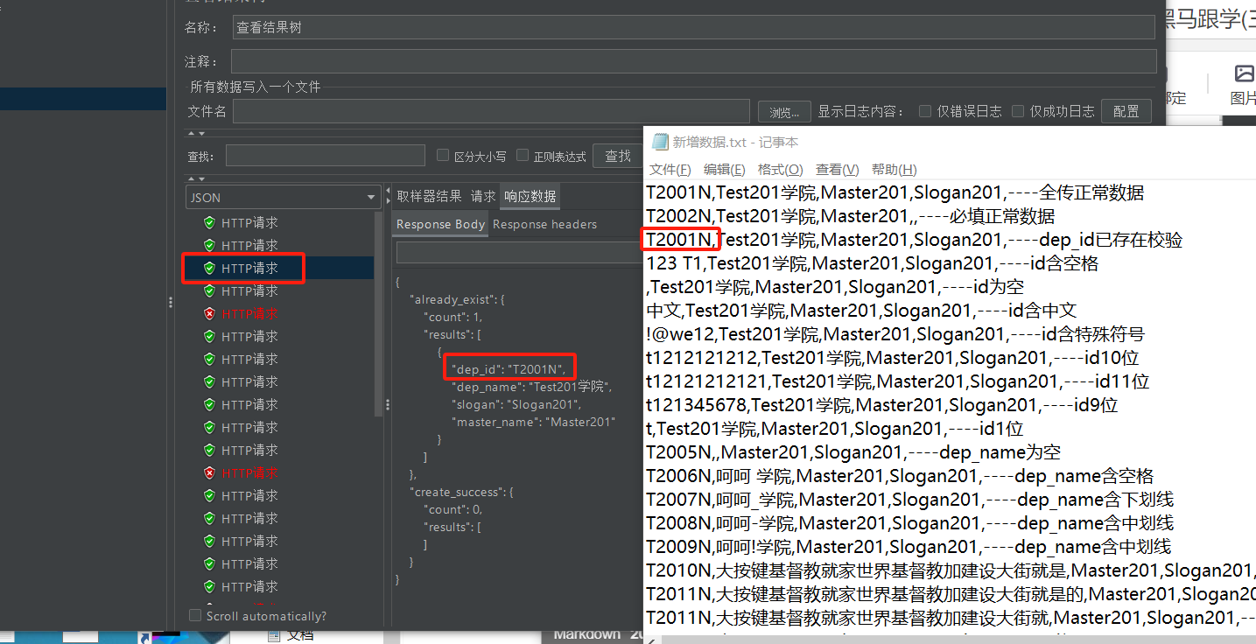The height and width of the screenshot is (644, 1256).
Task: Click Notepad line ending 全传正常数据
Action: 895,192
